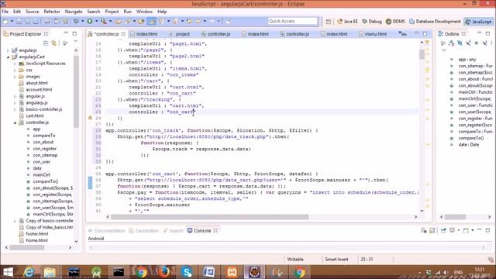Click the Windows Start button
The image size is (496, 279).
click(x=8, y=272)
